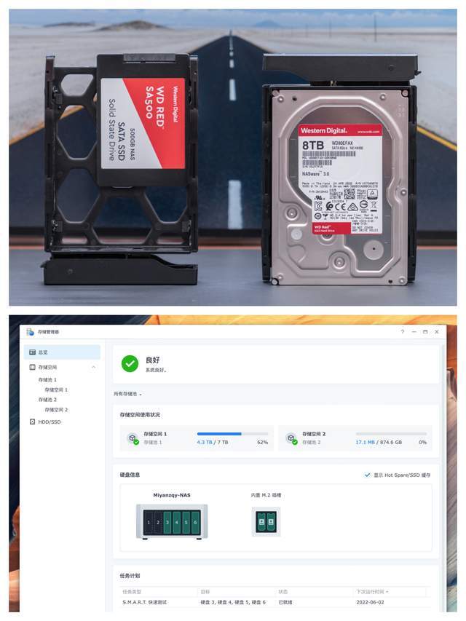Select 存储空间 2 under 存储池 2 in sidebar
This screenshot has height=621, width=466.
[x=56, y=410]
